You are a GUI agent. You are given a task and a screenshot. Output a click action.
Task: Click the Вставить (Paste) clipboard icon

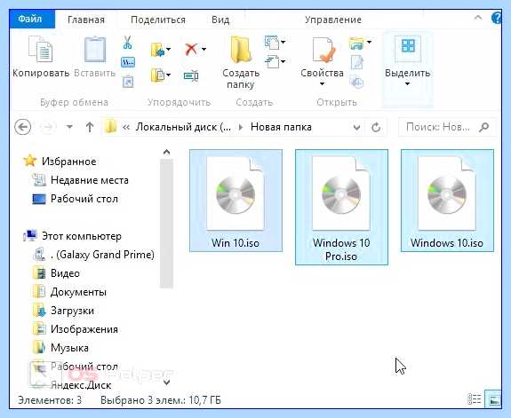click(95, 50)
